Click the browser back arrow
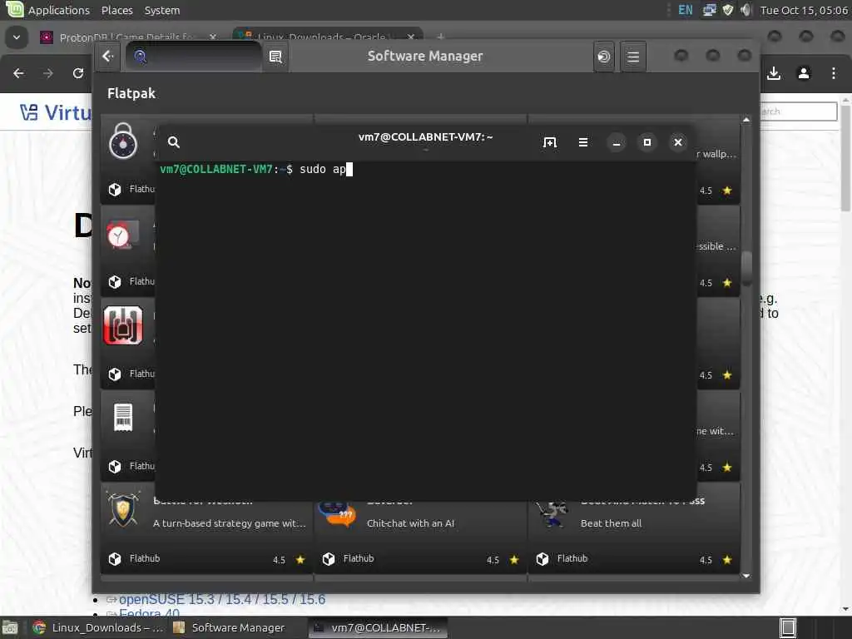The image size is (852, 639). pyautogui.click(x=18, y=73)
